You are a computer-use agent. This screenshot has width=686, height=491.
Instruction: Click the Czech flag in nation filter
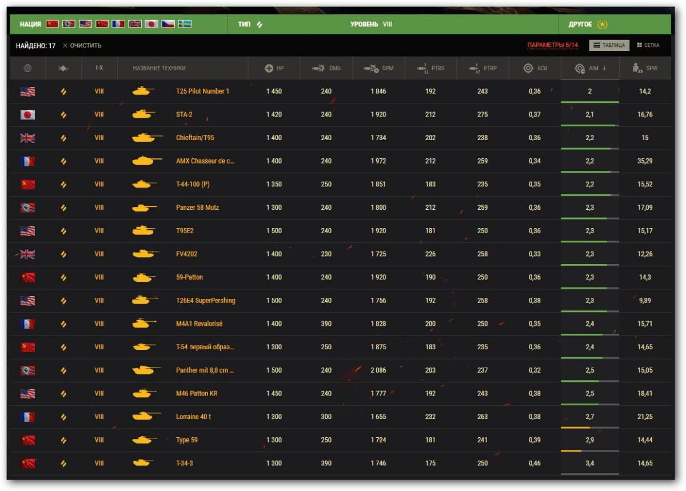168,24
